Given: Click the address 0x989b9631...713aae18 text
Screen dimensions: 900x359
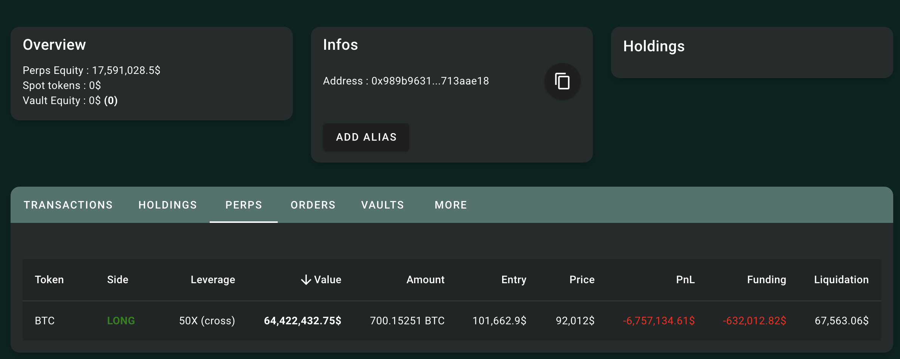Looking at the screenshot, I should (x=430, y=81).
